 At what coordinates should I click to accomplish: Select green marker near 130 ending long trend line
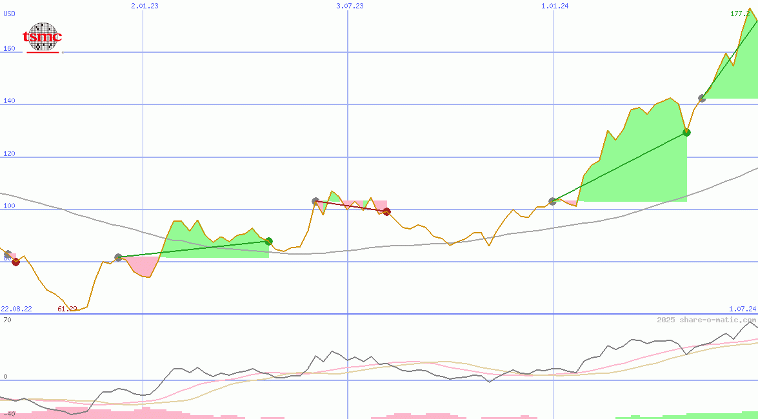click(x=686, y=132)
